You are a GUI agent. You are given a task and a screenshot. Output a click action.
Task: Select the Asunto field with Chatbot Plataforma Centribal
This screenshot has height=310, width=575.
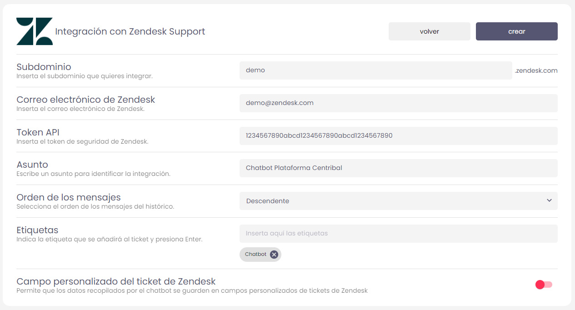pos(398,168)
